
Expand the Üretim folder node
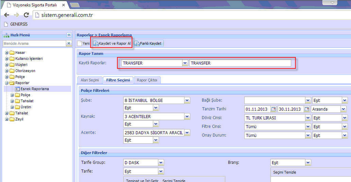pyautogui.click(x=13, y=107)
